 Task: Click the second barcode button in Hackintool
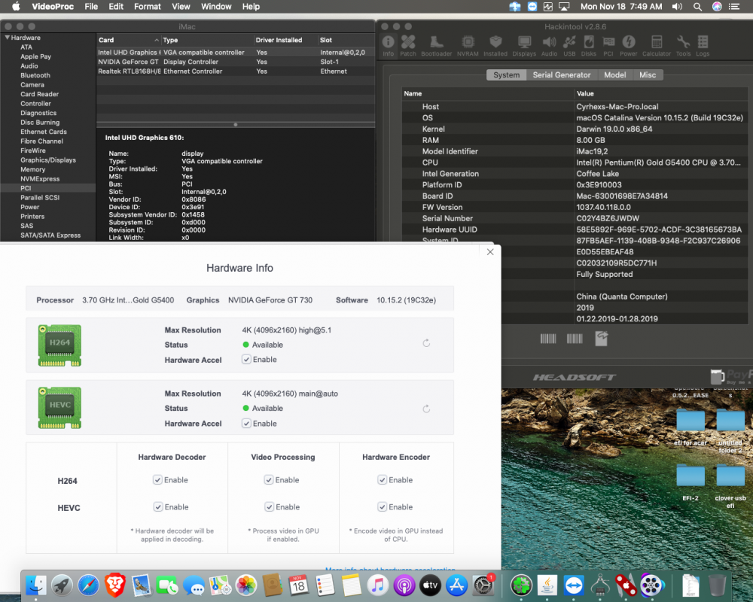coord(575,339)
